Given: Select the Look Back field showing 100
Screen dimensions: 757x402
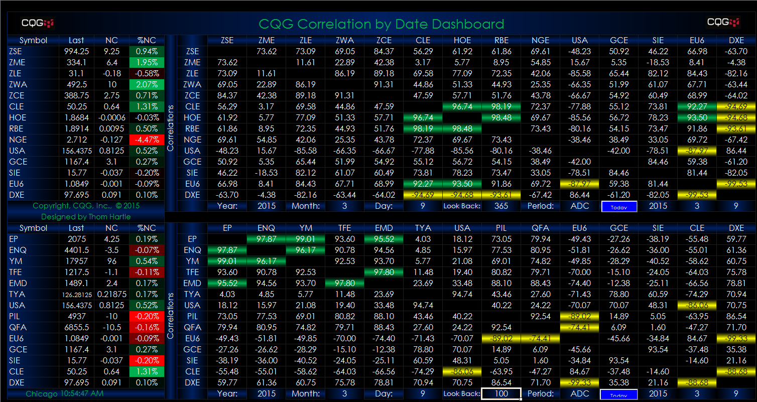Looking at the screenshot, I should pyautogui.click(x=501, y=393).
